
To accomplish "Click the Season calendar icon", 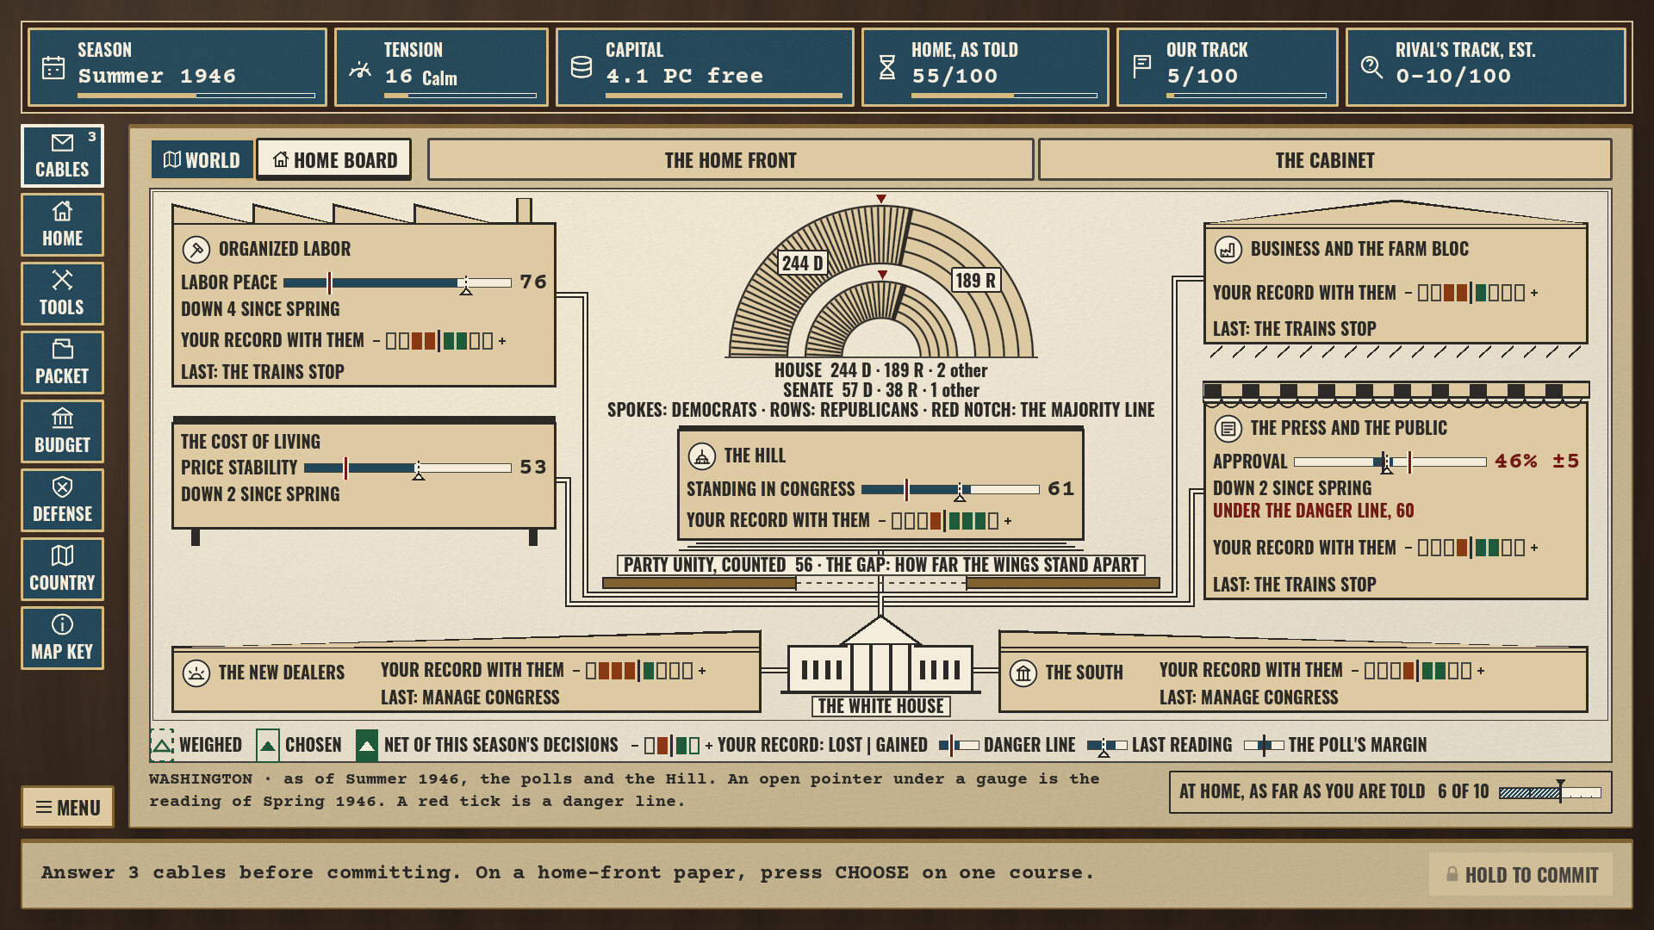I will [53, 67].
